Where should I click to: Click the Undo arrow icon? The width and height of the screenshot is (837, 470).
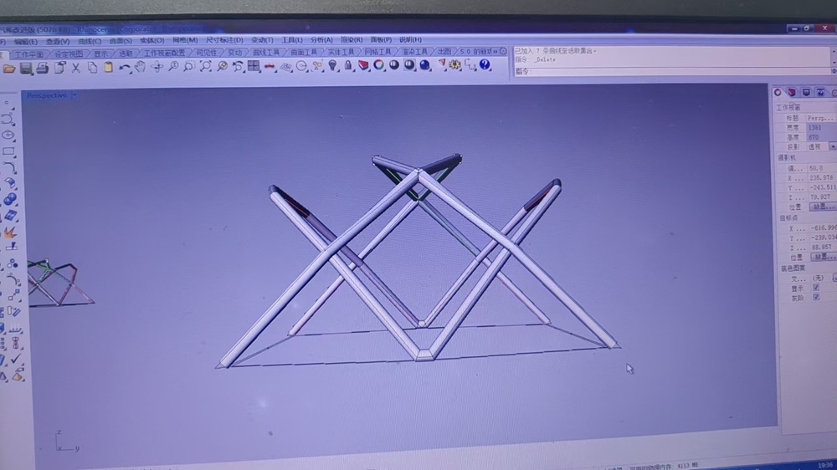pos(125,67)
